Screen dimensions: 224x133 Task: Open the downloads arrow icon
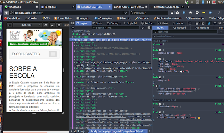click(x=184, y=13)
